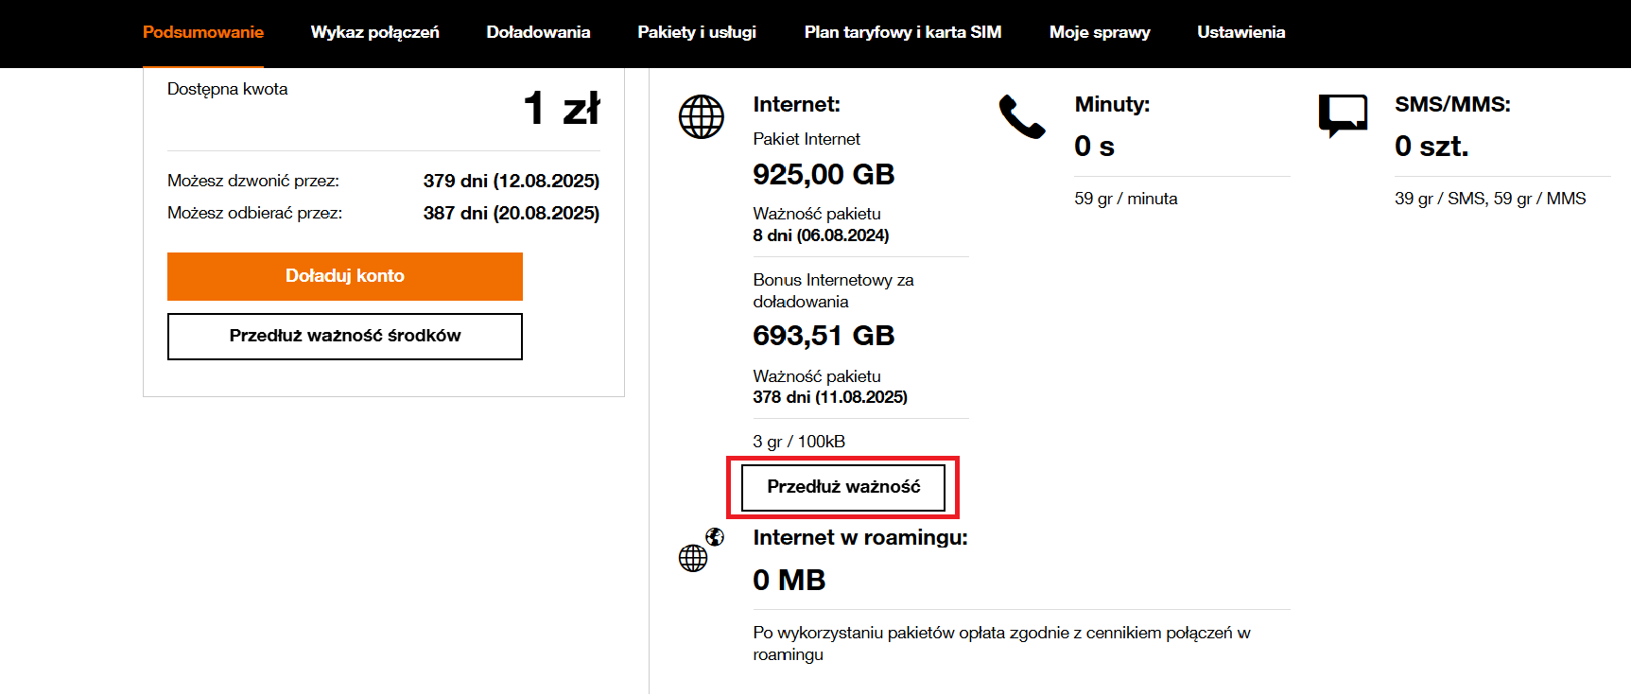Open Pakiety i usługi section
The width and height of the screenshot is (1631, 696).
click(697, 32)
